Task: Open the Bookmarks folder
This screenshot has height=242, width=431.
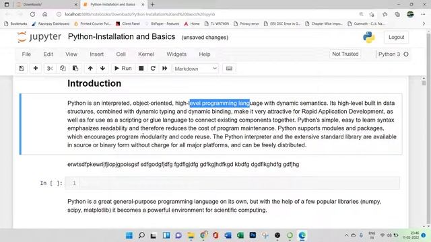Action: (15, 24)
